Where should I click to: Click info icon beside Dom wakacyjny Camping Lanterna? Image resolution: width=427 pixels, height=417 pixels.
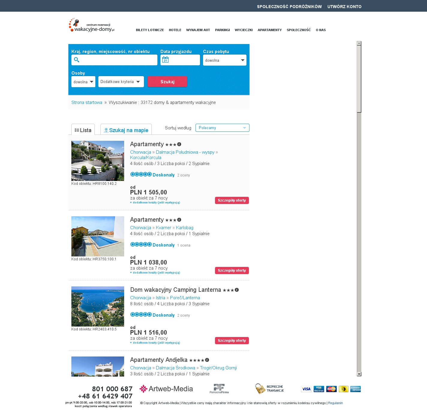click(237, 290)
